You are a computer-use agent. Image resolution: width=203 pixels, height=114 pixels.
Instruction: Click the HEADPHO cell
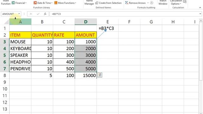click(x=20, y=62)
